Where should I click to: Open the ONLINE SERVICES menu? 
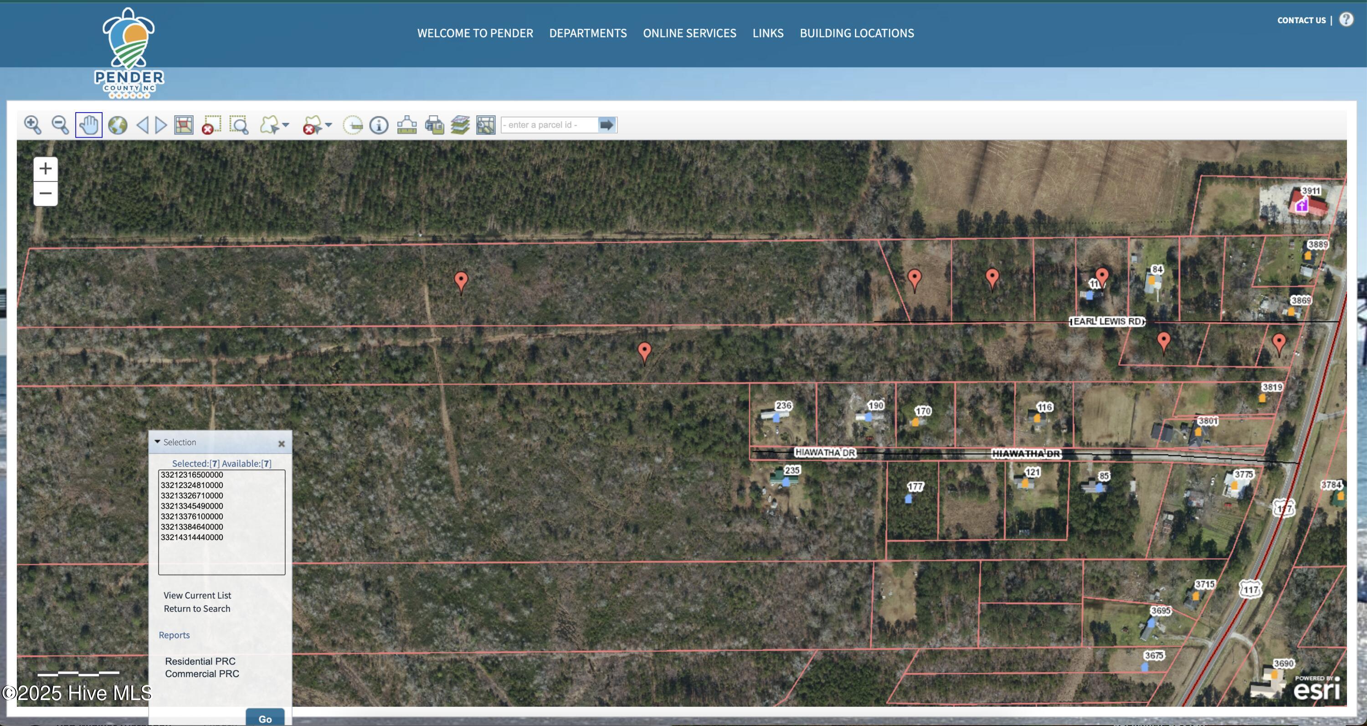point(689,33)
